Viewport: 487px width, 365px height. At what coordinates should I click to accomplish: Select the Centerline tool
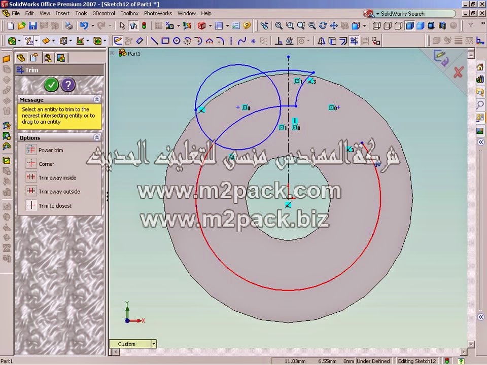[231, 41]
